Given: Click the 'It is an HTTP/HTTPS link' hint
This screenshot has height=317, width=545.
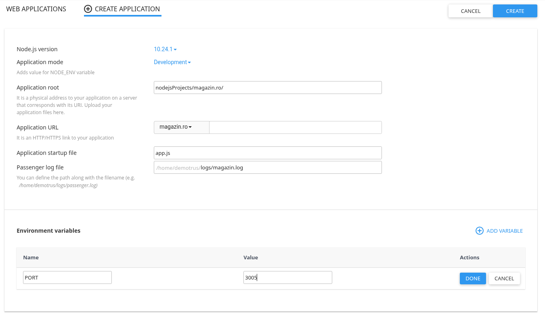Looking at the screenshot, I should 65,138.
